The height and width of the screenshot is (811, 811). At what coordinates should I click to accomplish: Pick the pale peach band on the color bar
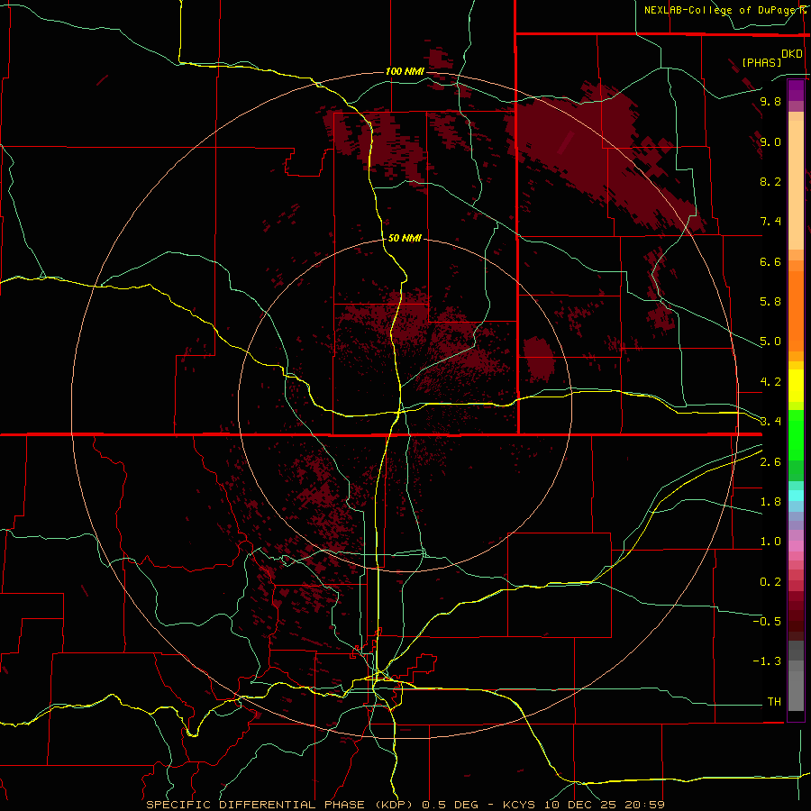click(x=796, y=185)
